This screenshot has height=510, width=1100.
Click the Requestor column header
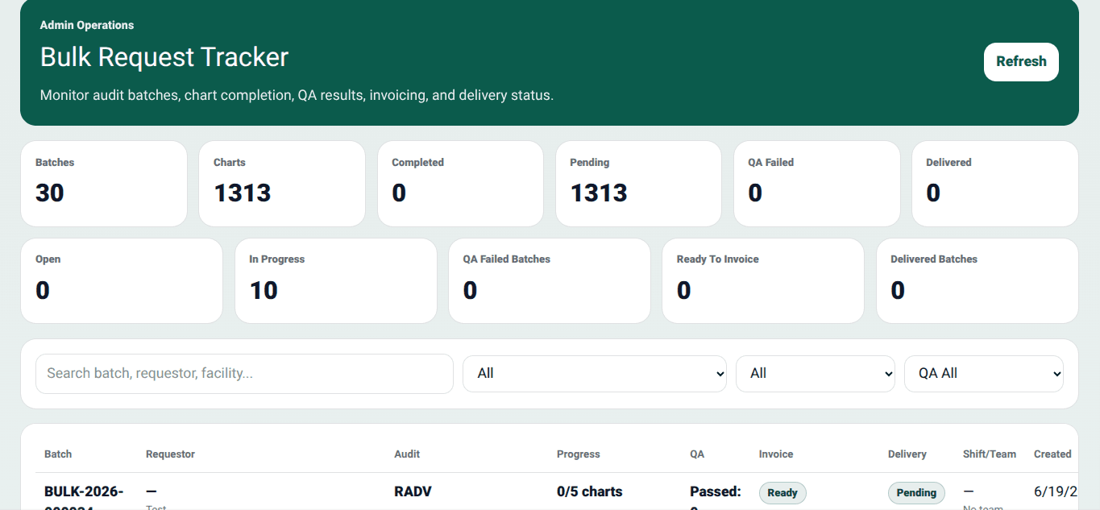pos(171,454)
